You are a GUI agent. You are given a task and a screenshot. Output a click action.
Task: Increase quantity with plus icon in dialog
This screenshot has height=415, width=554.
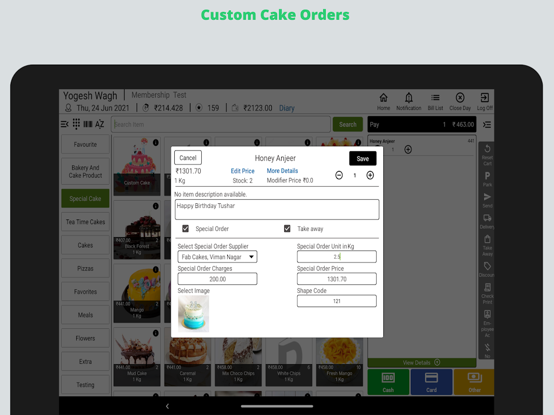(370, 175)
